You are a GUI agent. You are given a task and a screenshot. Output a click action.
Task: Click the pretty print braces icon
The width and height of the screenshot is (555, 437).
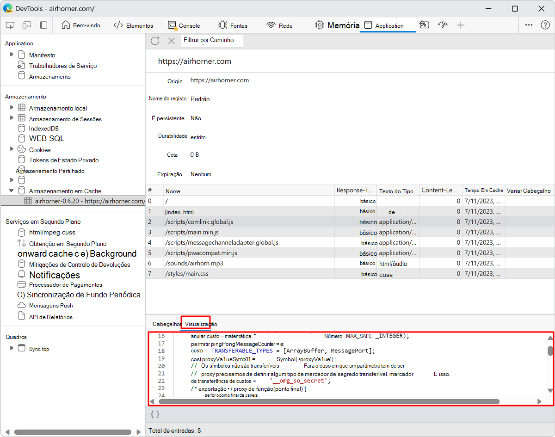pos(155,414)
